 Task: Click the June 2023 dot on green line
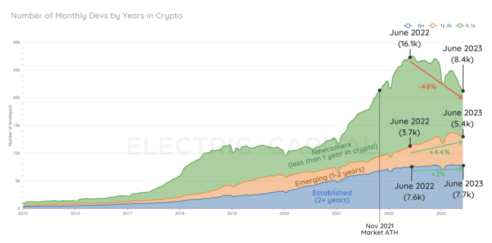(x=463, y=91)
